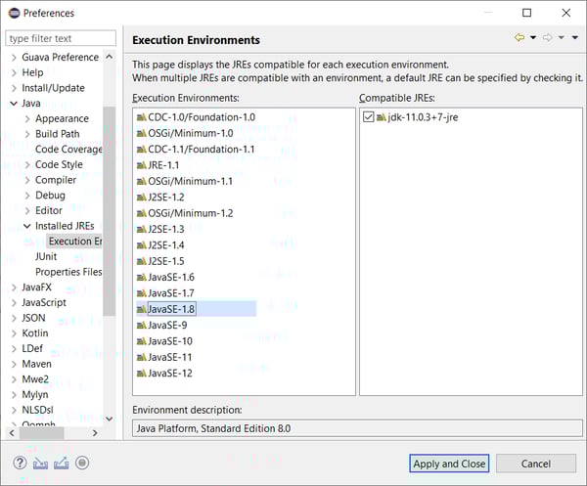Screen dimensions: 587x486
Task: Open the help icon in bottom-left corner
Action: [20, 463]
